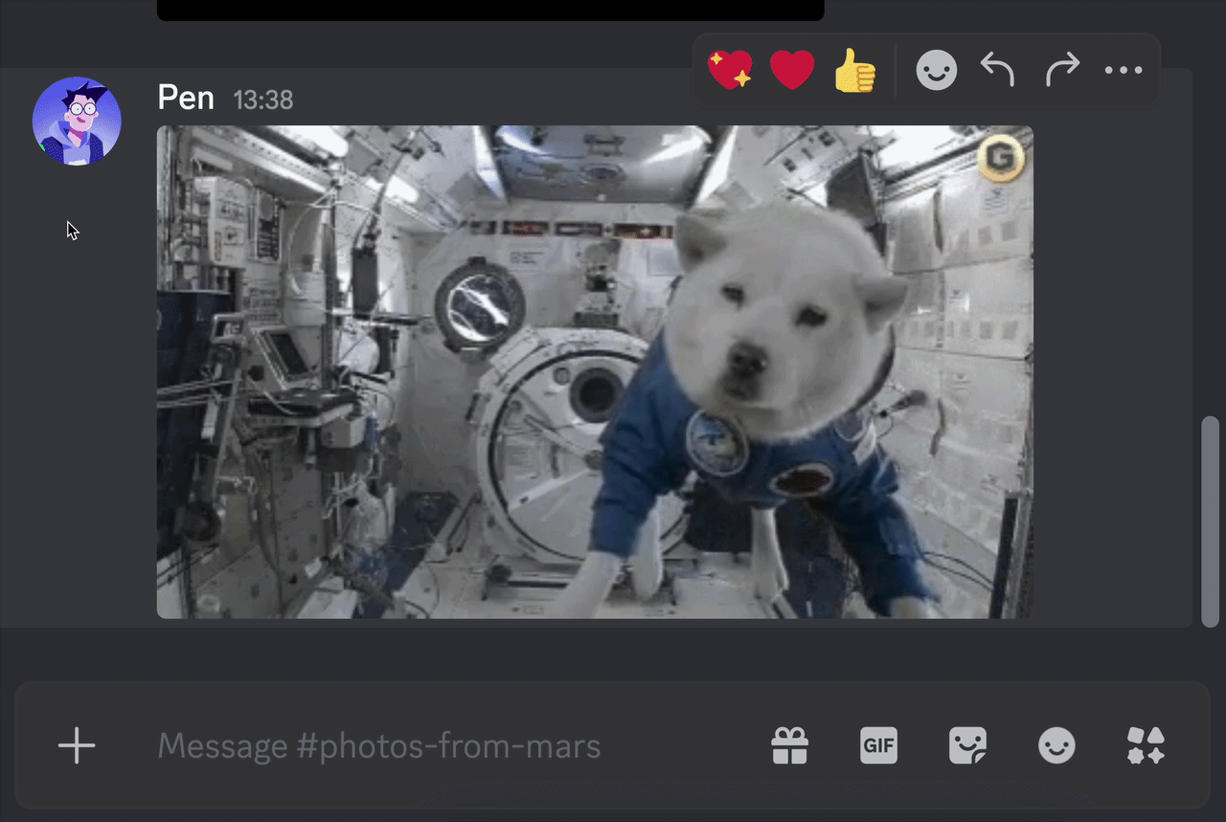Click the plus button to upload a file
The width and height of the screenshot is (1226, 822).
click(77, 745)
